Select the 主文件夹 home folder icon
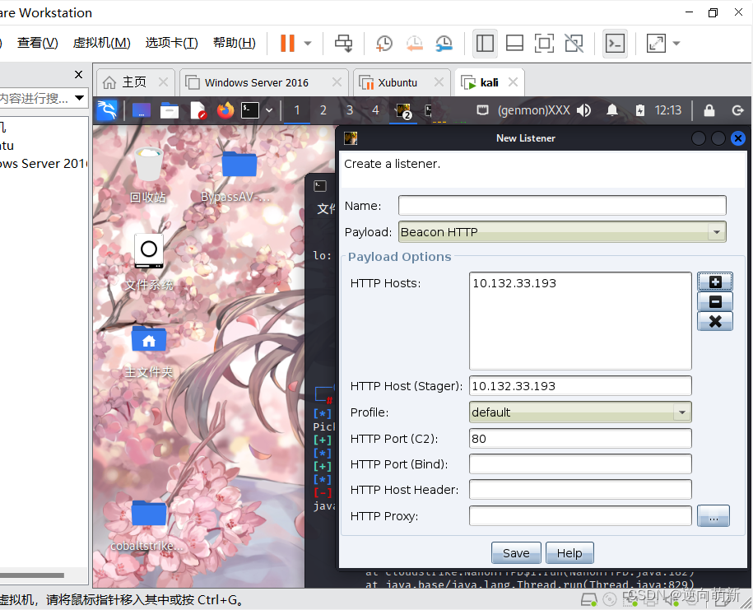This screenshot has width=753, height=610. click(x=149, y=352)
